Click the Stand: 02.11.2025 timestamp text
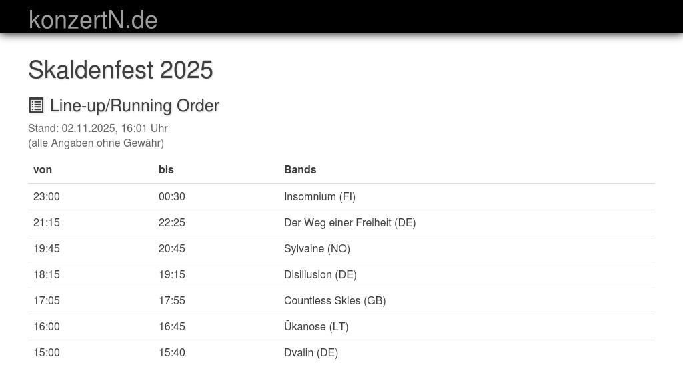683x379 pixels. [x=98, y=128]
